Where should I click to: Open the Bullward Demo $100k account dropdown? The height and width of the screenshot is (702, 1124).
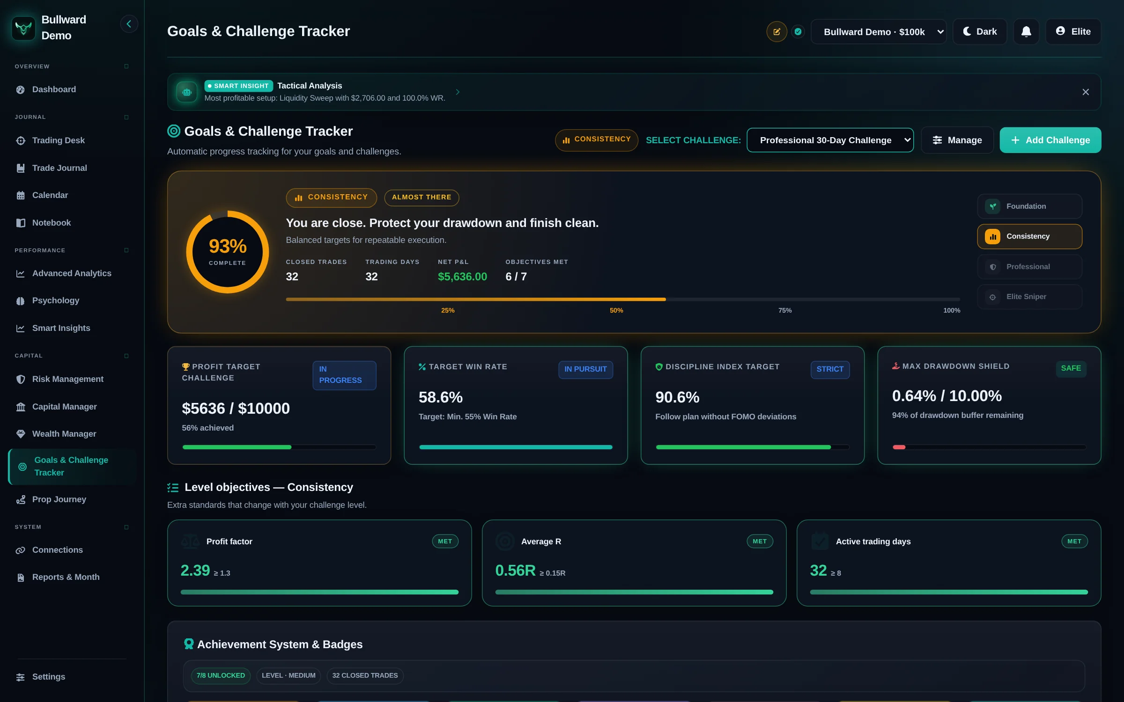click(x=879, y=32)
